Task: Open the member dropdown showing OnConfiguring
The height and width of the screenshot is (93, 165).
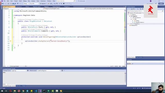Action: click(105, 9)
